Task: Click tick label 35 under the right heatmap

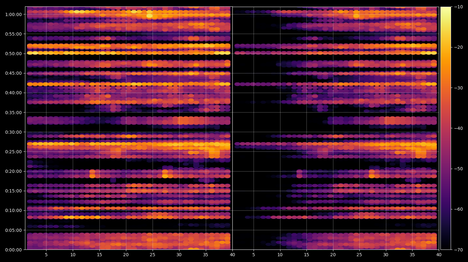Action: (x=412, y=255)
